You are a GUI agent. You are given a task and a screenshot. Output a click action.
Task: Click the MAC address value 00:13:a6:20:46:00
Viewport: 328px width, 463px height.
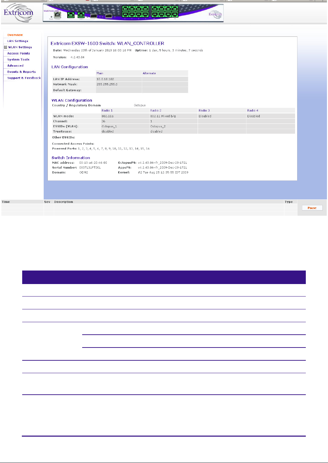point(93,163)
